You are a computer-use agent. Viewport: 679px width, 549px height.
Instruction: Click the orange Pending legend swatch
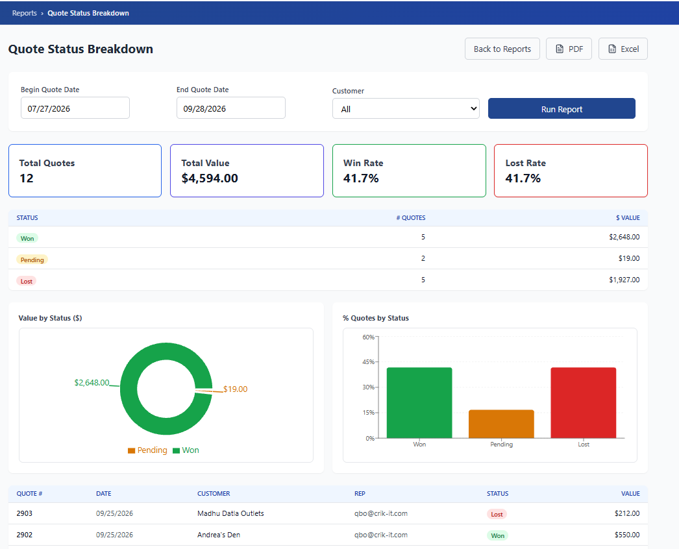(x=132, y=451)
